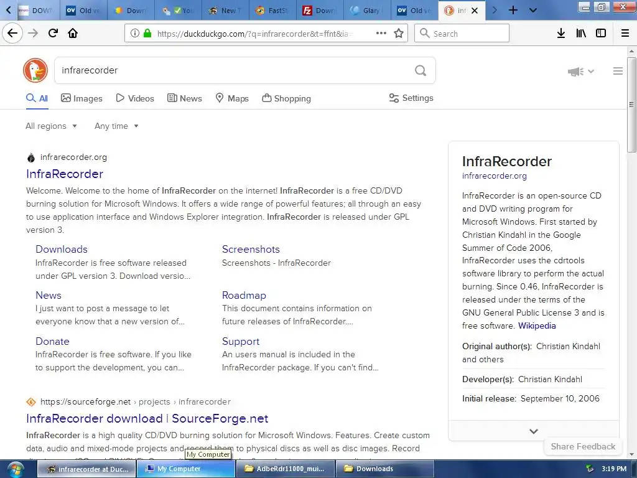This screenshot has width=637, height=478.
Task: Go to the Firefox home page
Action: [x=73, y=34]
